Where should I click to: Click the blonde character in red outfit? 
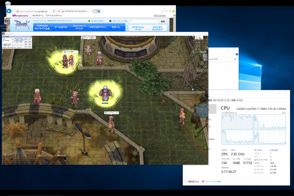click(37, 96)
